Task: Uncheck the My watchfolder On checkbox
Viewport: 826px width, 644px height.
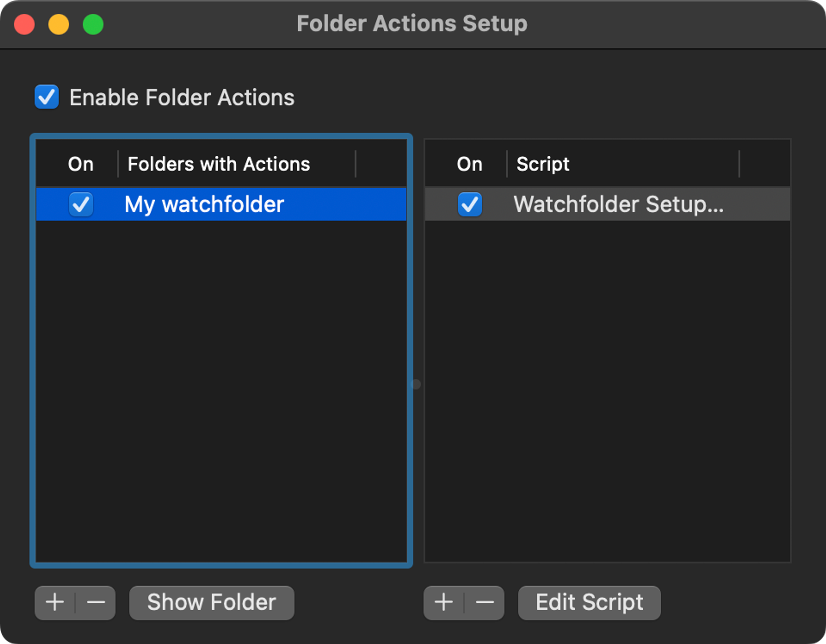Action: [x=81, y=204]
